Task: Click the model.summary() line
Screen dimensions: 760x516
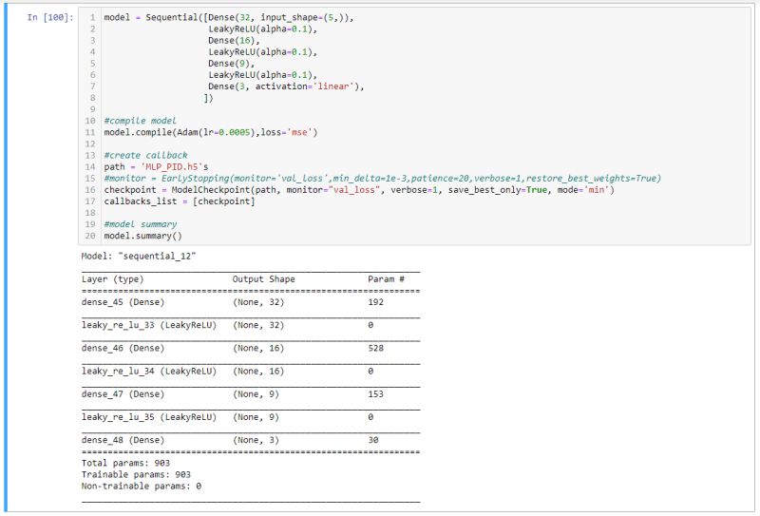Action: coord(143,236)
